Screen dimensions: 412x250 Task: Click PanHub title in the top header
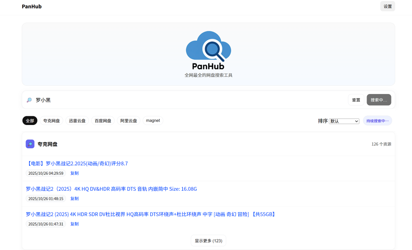32,6
